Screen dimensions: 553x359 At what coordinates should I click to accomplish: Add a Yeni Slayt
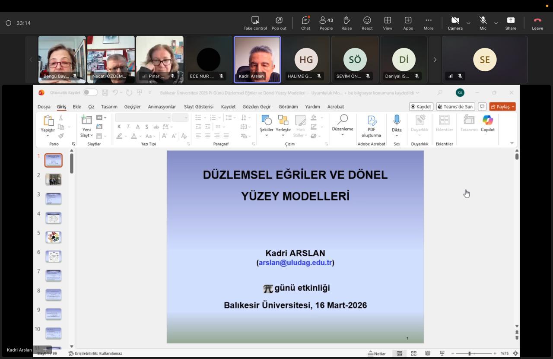(x=86, y=126)
